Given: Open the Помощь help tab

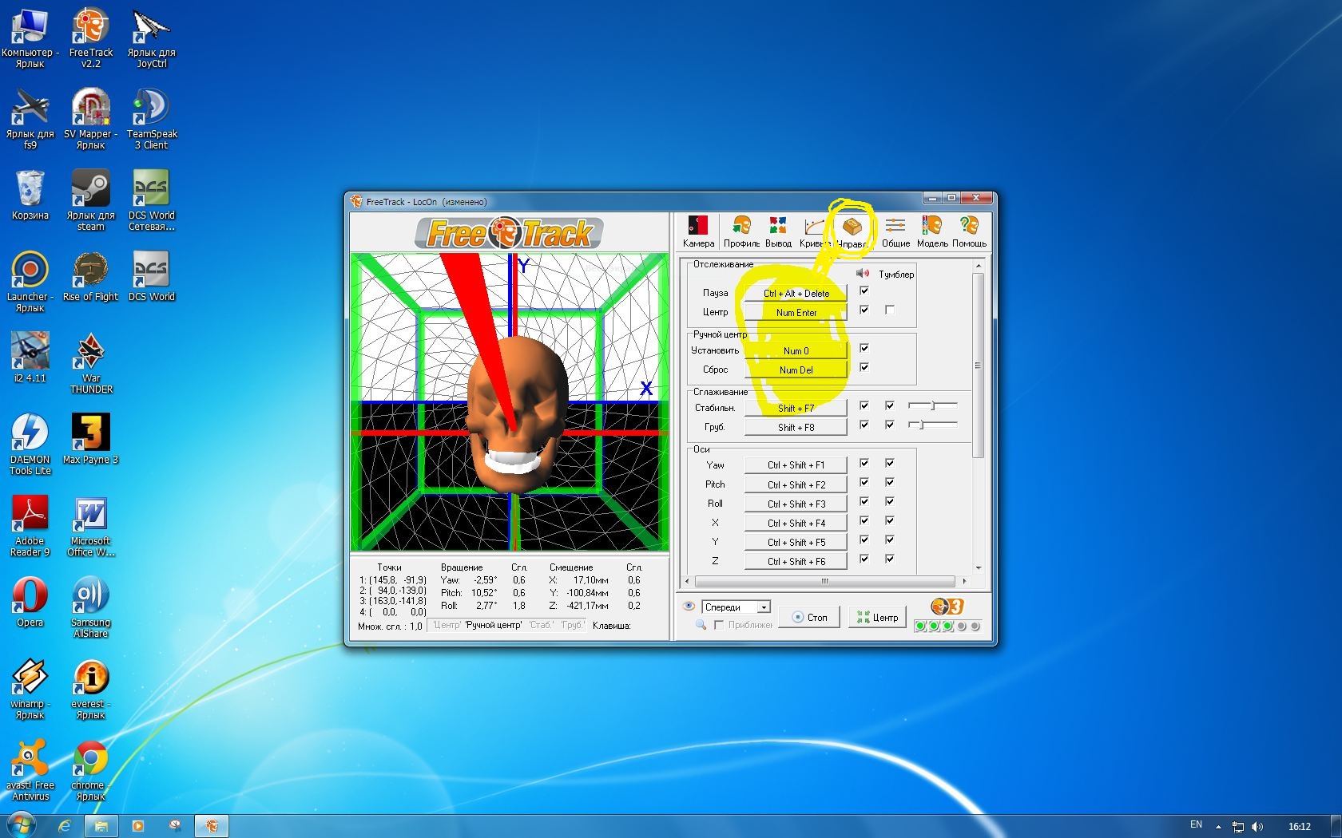Looking at the screenshot, I should coord(969,231).
